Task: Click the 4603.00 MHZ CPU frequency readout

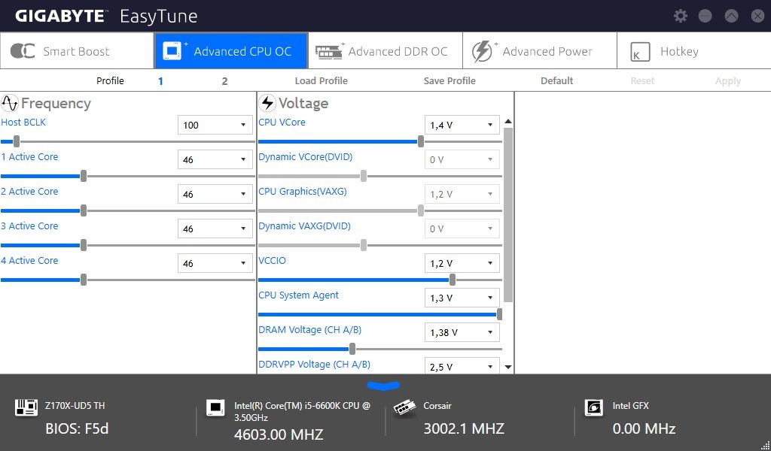Action: click(x=279, y=434)
